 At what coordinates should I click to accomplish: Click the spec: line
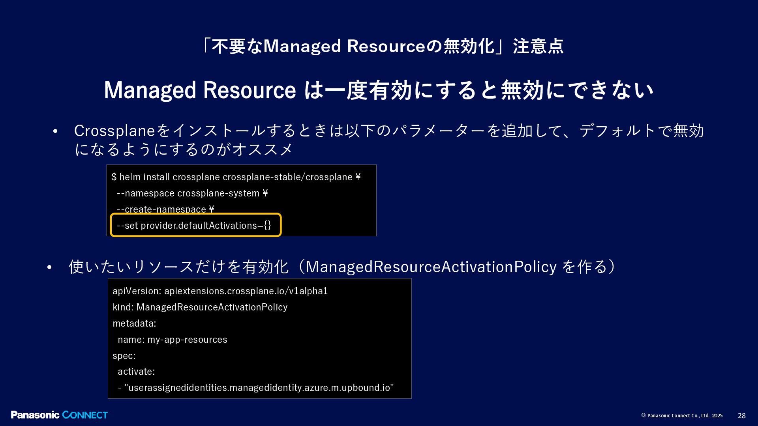pos(124,356)
